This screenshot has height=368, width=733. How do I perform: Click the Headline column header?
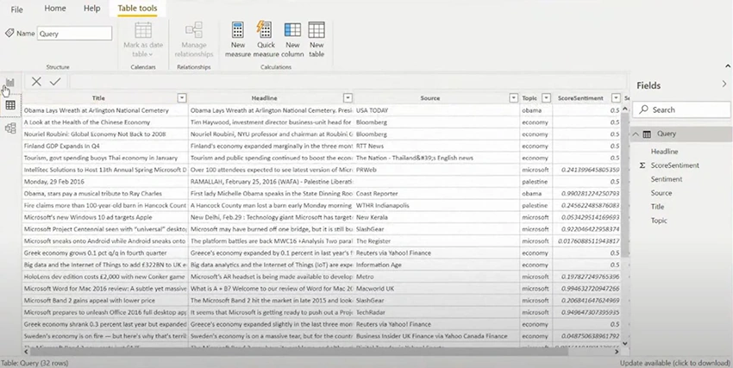tap(264, 98)
